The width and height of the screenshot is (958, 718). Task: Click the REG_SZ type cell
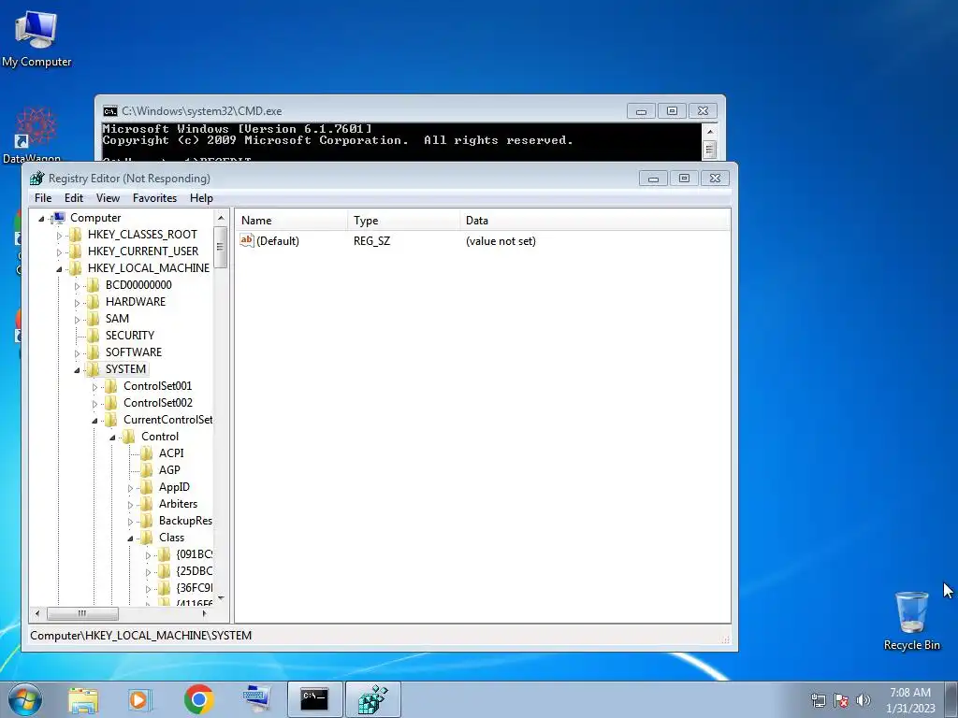click(371, 241)
